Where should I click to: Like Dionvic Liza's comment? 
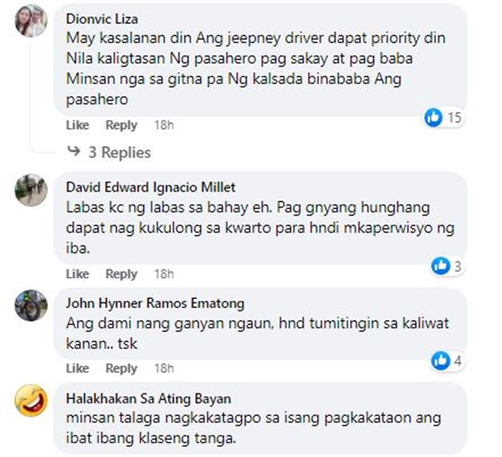coord(78,125)
